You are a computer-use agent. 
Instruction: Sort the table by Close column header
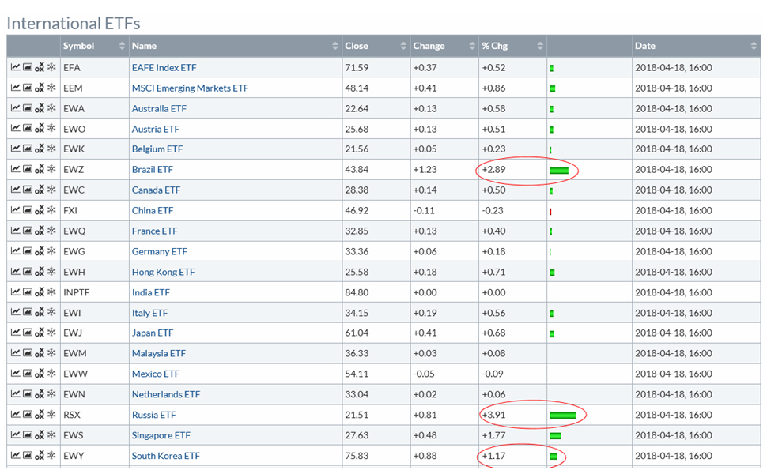(375, 46)
